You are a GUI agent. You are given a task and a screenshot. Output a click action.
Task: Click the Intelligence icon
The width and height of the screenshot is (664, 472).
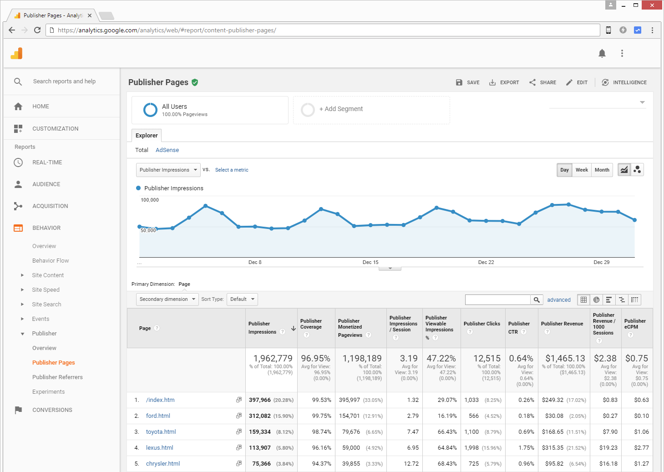(x=605, y=82)
